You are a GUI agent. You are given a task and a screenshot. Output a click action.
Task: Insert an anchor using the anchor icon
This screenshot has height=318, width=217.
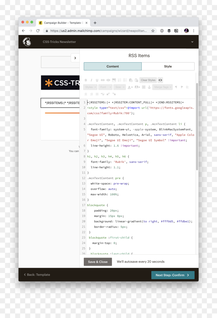149,87
